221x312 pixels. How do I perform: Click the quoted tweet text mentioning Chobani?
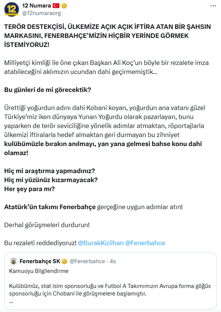point(110,290)
